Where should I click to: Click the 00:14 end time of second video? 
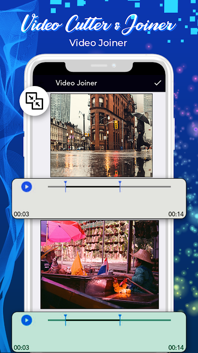click(176, 347)
